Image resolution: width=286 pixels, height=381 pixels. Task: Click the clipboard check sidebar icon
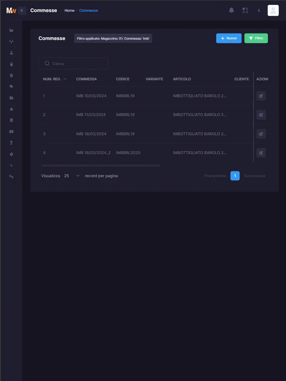pyautogui.click(x=11, y=75)
